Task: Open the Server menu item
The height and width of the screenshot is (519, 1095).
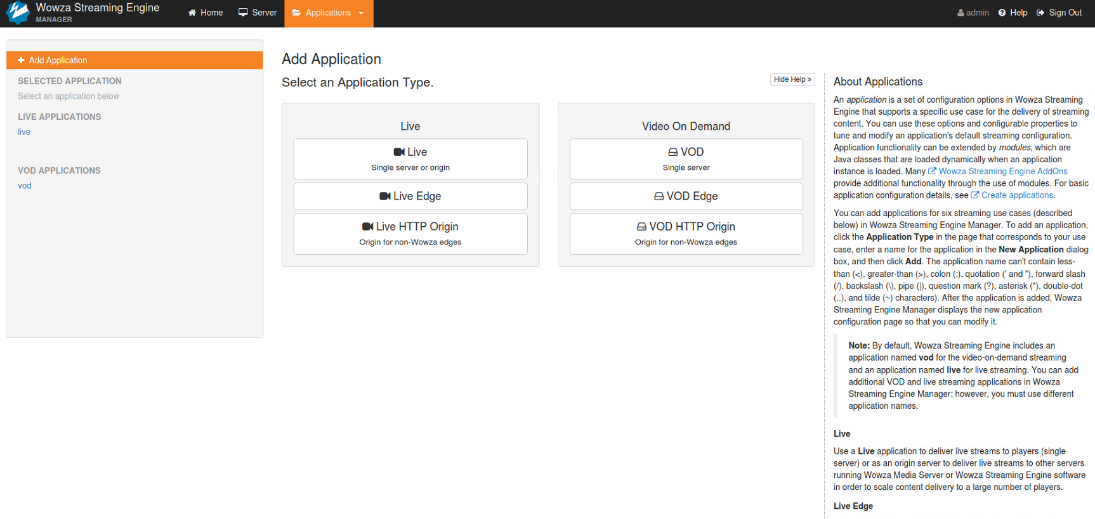Action: point(258,13)
